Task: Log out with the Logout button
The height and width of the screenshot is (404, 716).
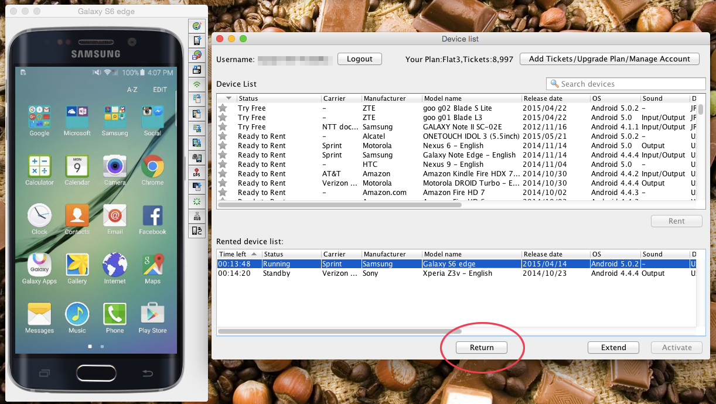Action: click(x=360, y=59)
